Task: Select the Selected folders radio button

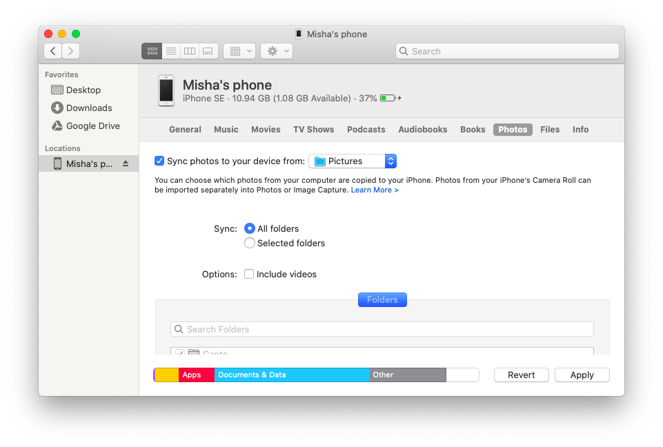Action: point(249,243)
